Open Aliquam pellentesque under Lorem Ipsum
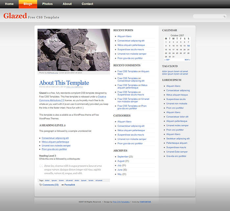The image size is (230, 211). [177, 121]
